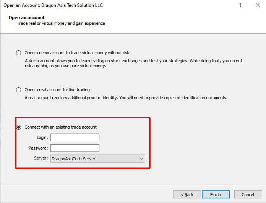Open the DragonAsiaTech-Server combo box

click(x=98, y=159)
